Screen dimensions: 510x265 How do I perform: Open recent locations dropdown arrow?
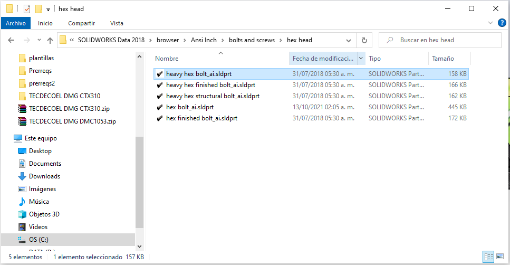tap(39, 40)
